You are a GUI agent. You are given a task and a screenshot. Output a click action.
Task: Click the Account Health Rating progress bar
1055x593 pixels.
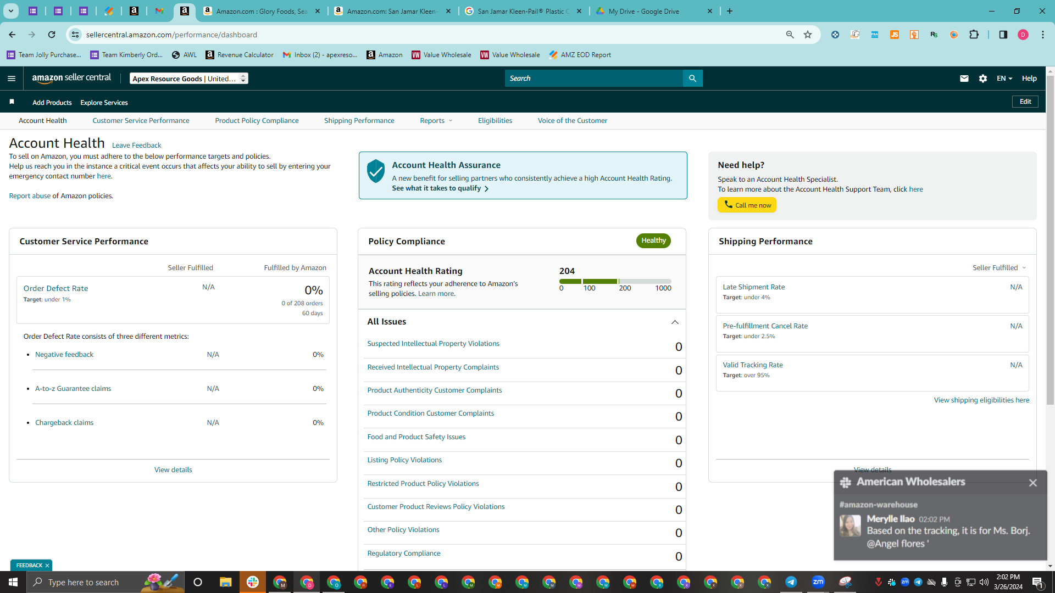tap(615, 281)
